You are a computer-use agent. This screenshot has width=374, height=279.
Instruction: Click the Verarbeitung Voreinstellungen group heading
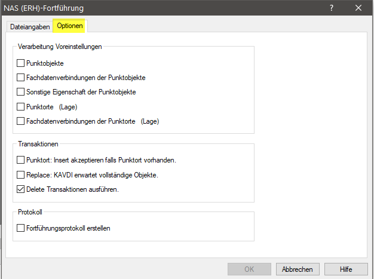tap(60, 47)
